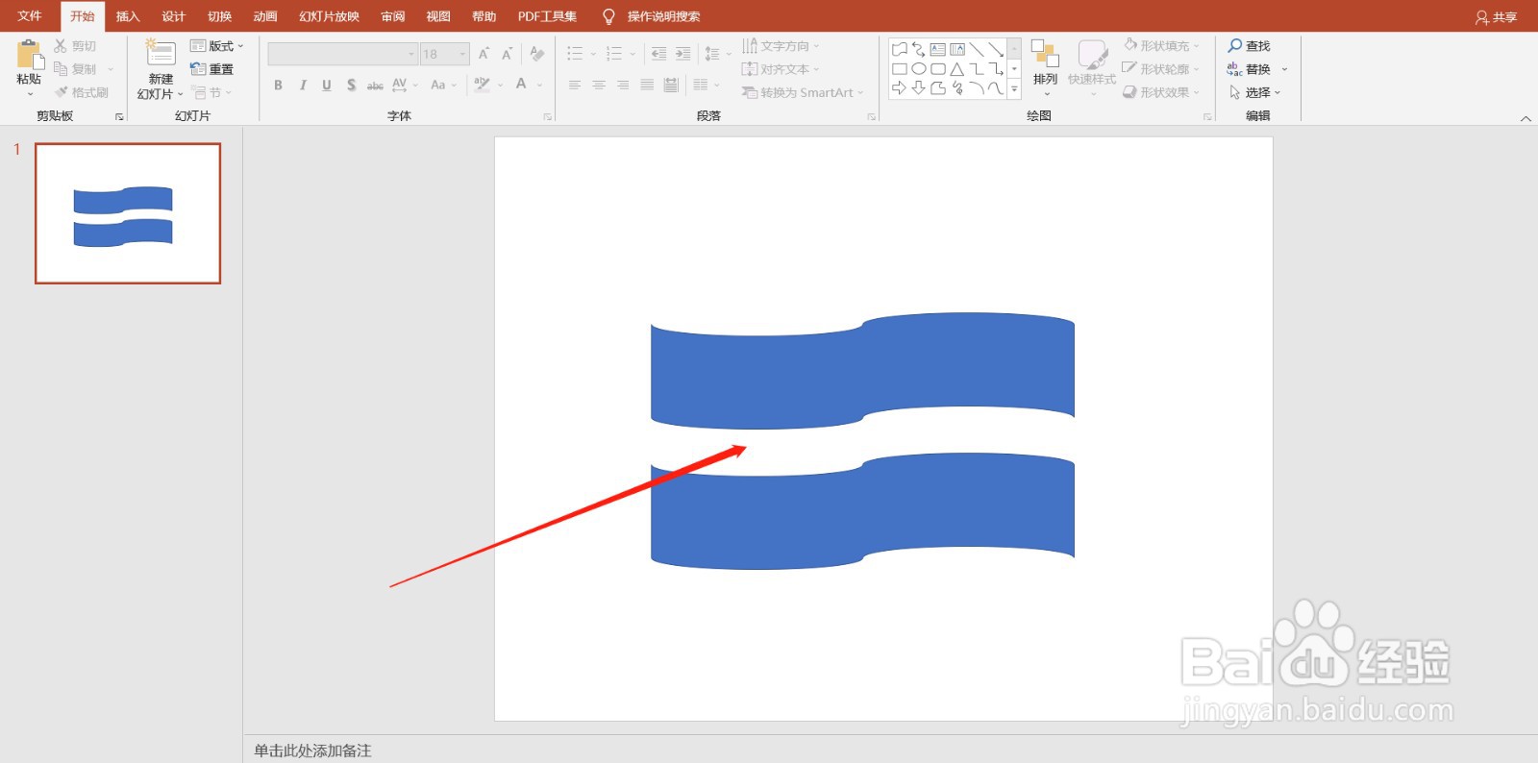The width and height of the screenshot is (1538, 763).
Task: Decrease font size with the A-down icon
Action: 507,54
